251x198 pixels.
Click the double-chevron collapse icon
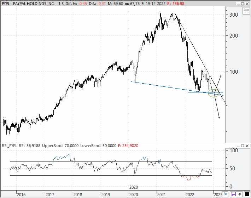pyautogui.click(x=226, y=194)
